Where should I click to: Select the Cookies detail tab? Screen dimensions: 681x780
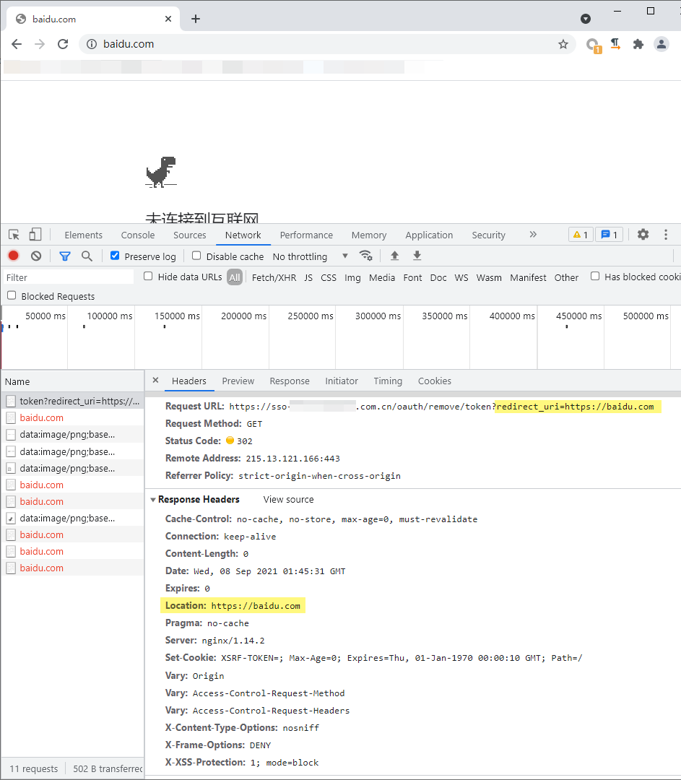[x=434, y=381]
